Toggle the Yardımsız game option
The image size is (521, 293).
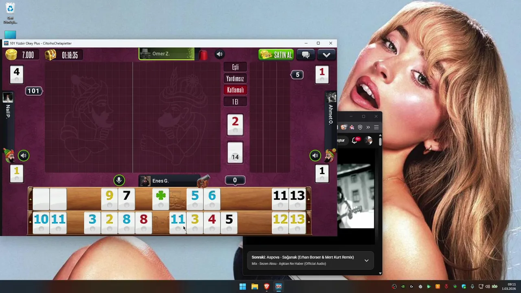[235, 79]
